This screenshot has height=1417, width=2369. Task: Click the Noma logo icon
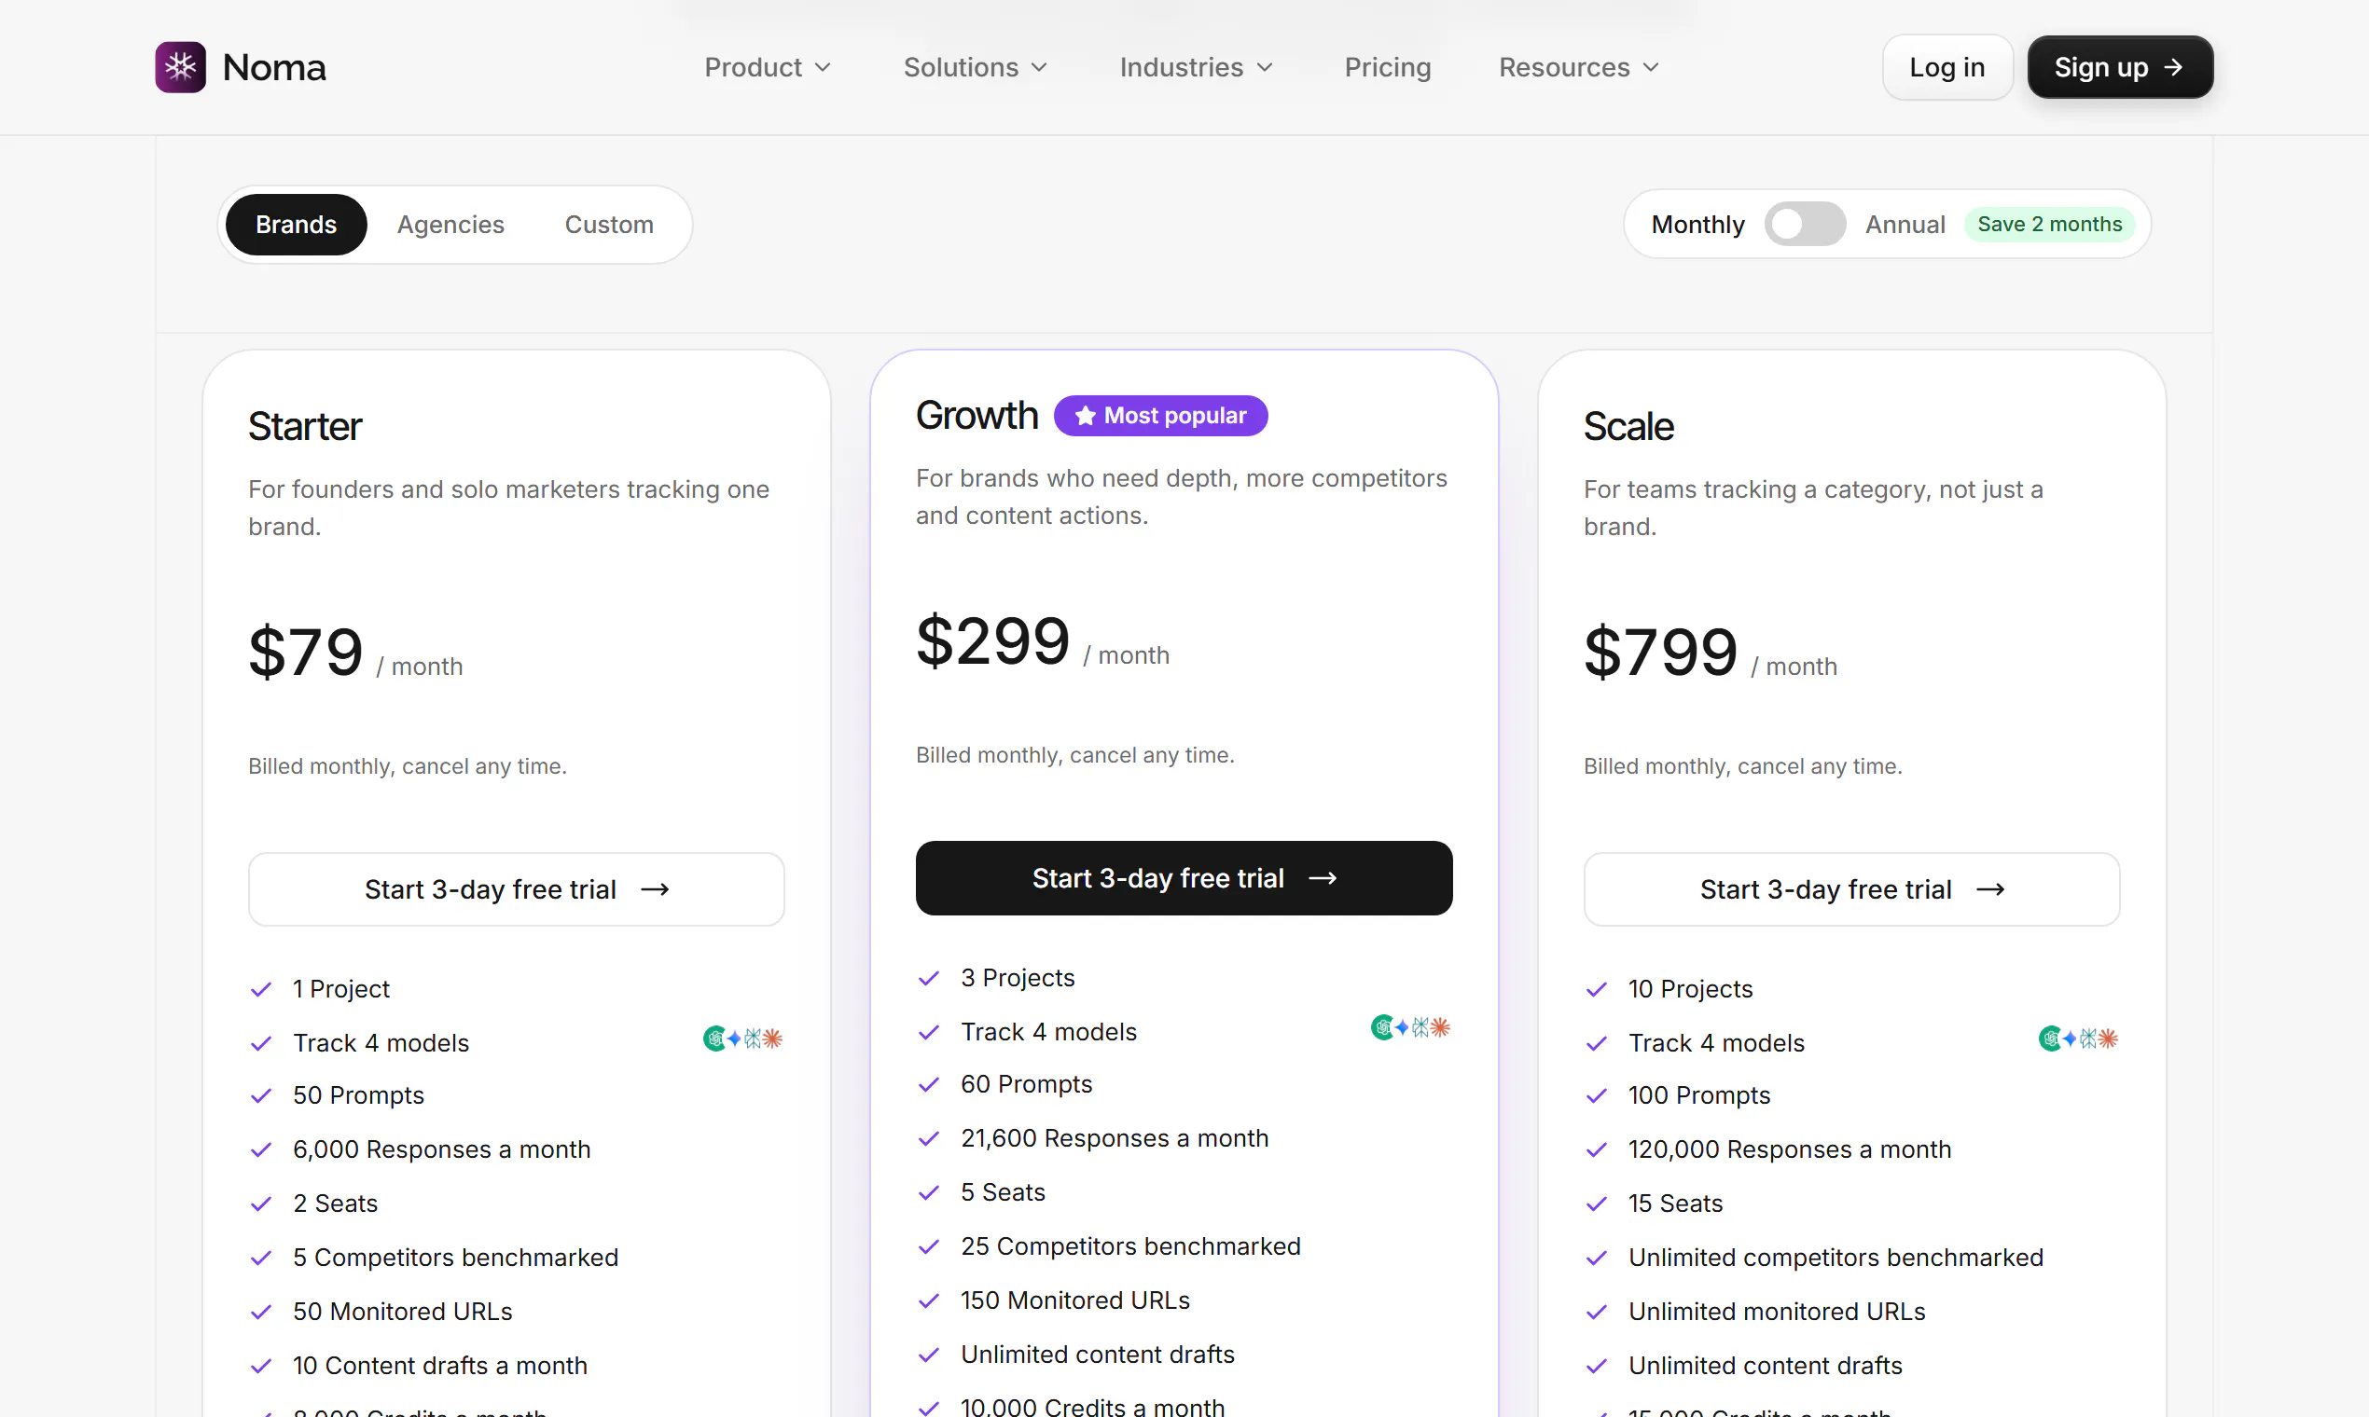coord(181,67)
